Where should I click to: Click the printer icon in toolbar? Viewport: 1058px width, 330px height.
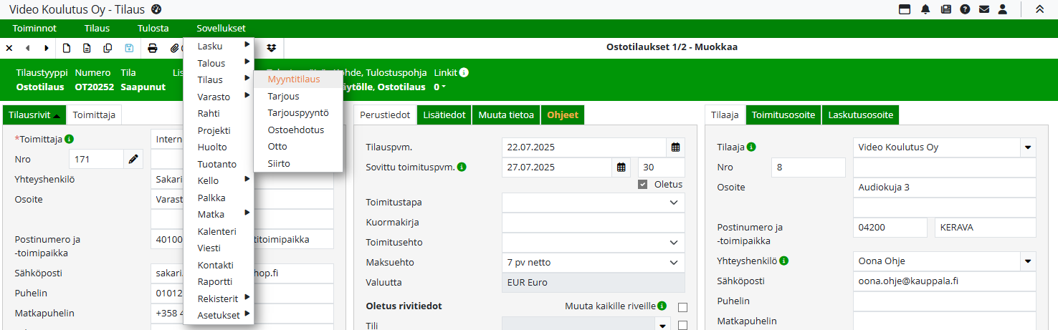click(153, 48)
